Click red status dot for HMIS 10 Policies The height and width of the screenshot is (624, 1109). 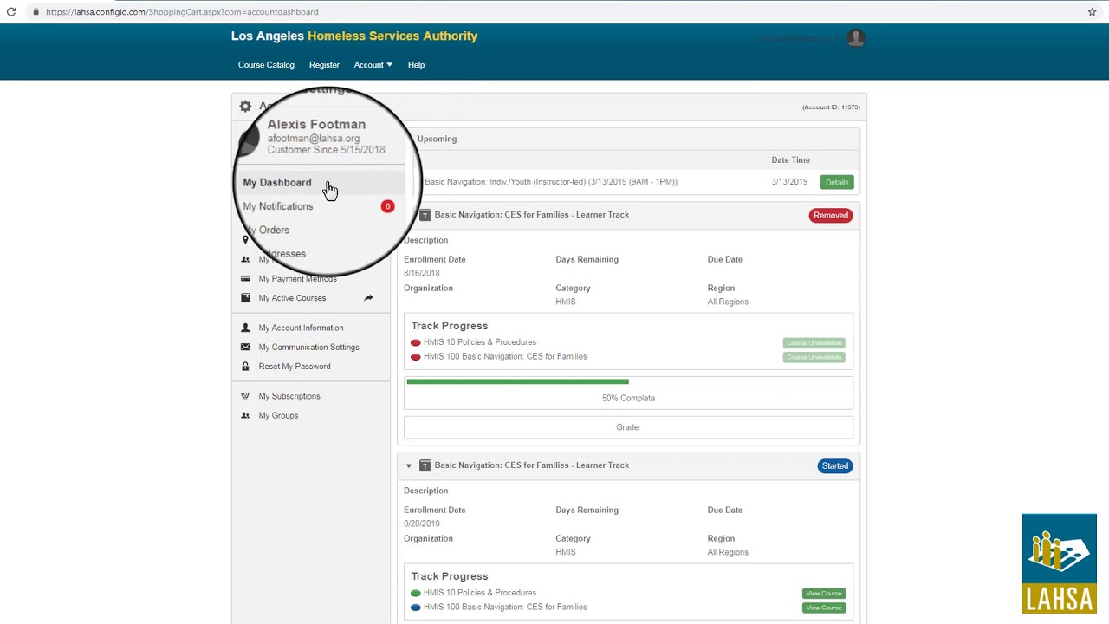coord(415,342)
